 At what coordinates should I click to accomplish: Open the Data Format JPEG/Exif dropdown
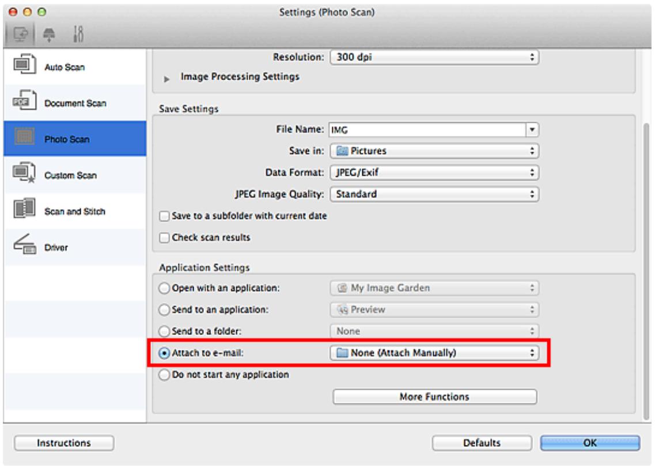coord(434,172)
